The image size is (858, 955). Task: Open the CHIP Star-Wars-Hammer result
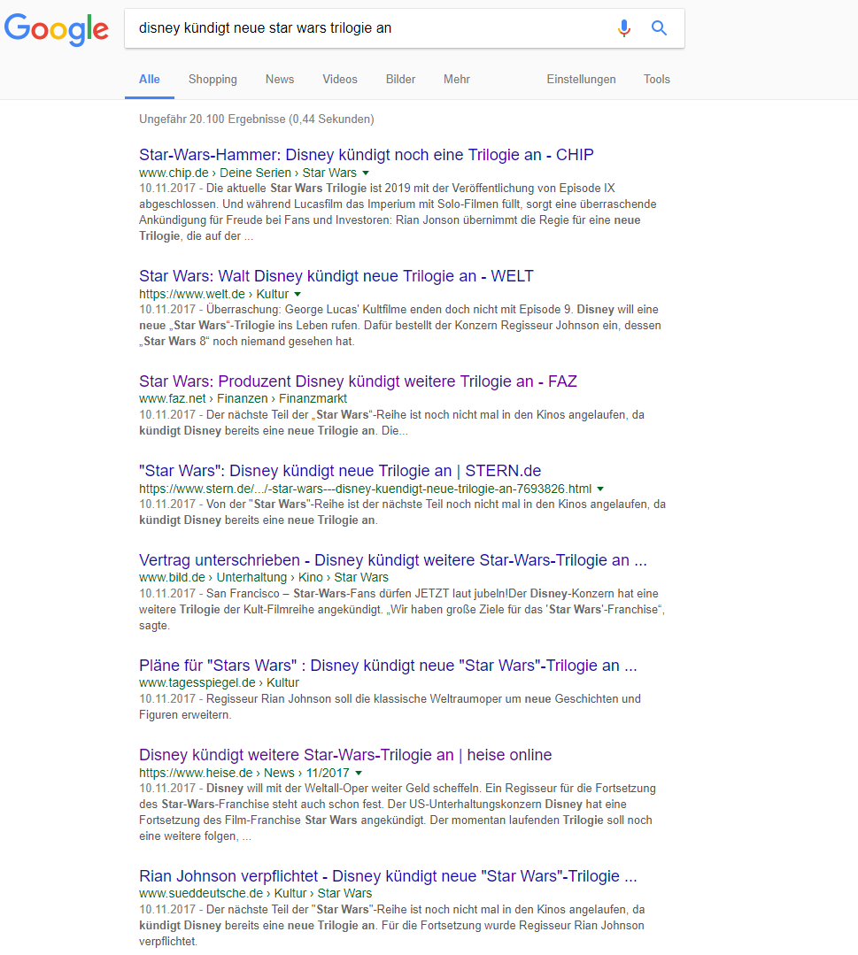tap(366, 155)
